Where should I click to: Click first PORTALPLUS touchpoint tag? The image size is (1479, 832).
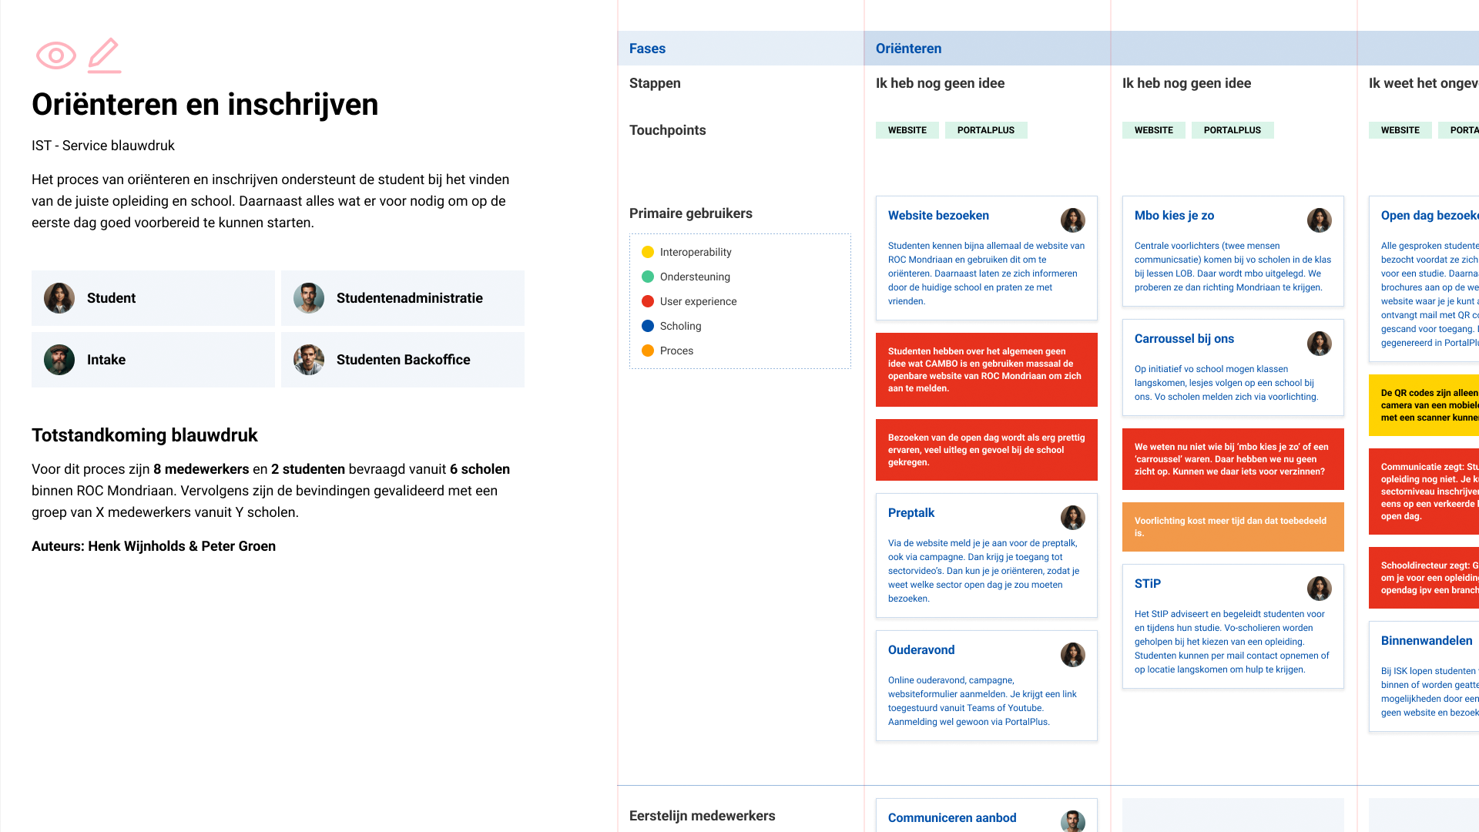[985, 130]
